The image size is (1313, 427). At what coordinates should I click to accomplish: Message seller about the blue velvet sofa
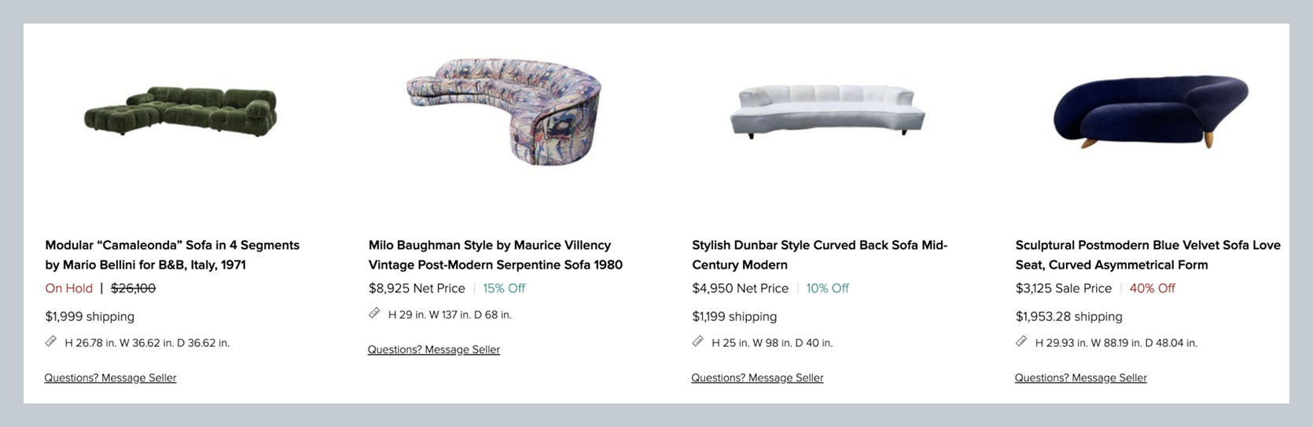1081,378
